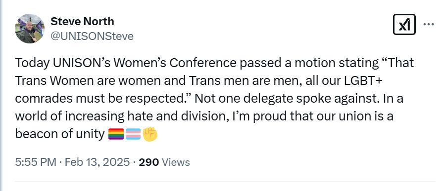This screenshot has height=191, width=443.
Task: Open the three-dot more options menu
Action: pyautogui.click(x=428, y=25)
